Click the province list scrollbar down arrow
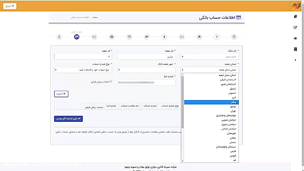The height and width of the screenshot is (171, 304). pyautogui.click(x=183, y=161)
